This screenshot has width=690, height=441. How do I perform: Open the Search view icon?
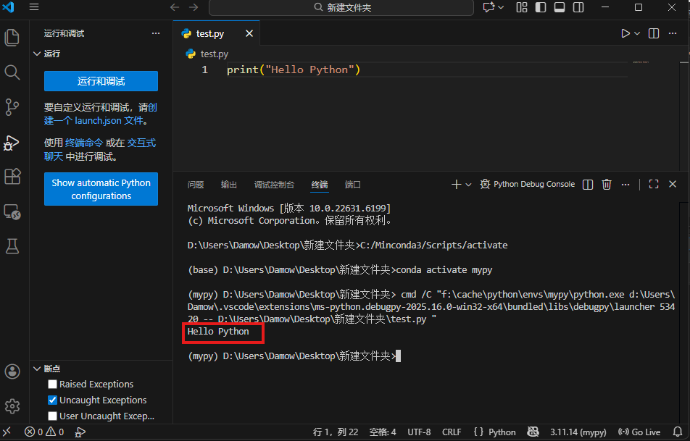click(x=12, y=72)
